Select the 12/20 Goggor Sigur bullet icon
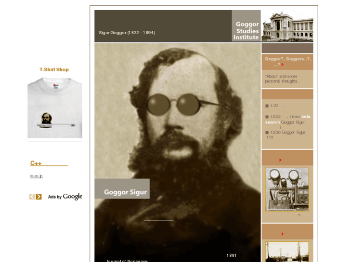This screenshot has height=262, width=350. click(267, 133)
